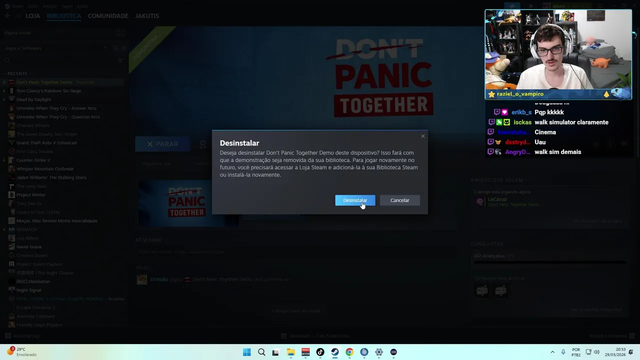Open TikTok from the taskbar

pyautogui.click(x=320, y=352)
